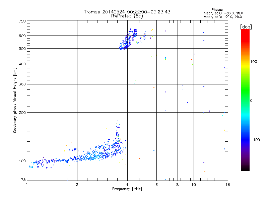Click the colorbar tick label '100'

254,62
